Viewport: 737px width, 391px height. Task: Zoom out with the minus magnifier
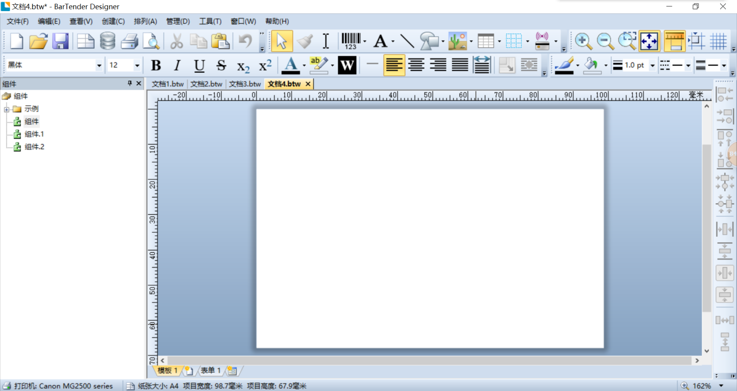[605, 41]
